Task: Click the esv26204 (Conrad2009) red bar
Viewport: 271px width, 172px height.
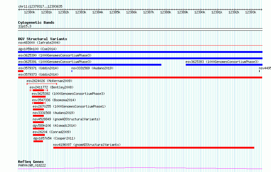Action: [39, 135]
